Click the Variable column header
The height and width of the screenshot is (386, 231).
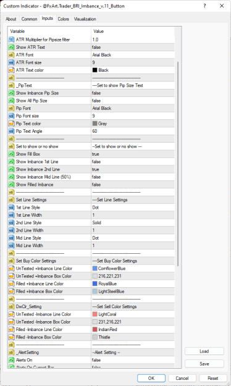tap(49, 31)
